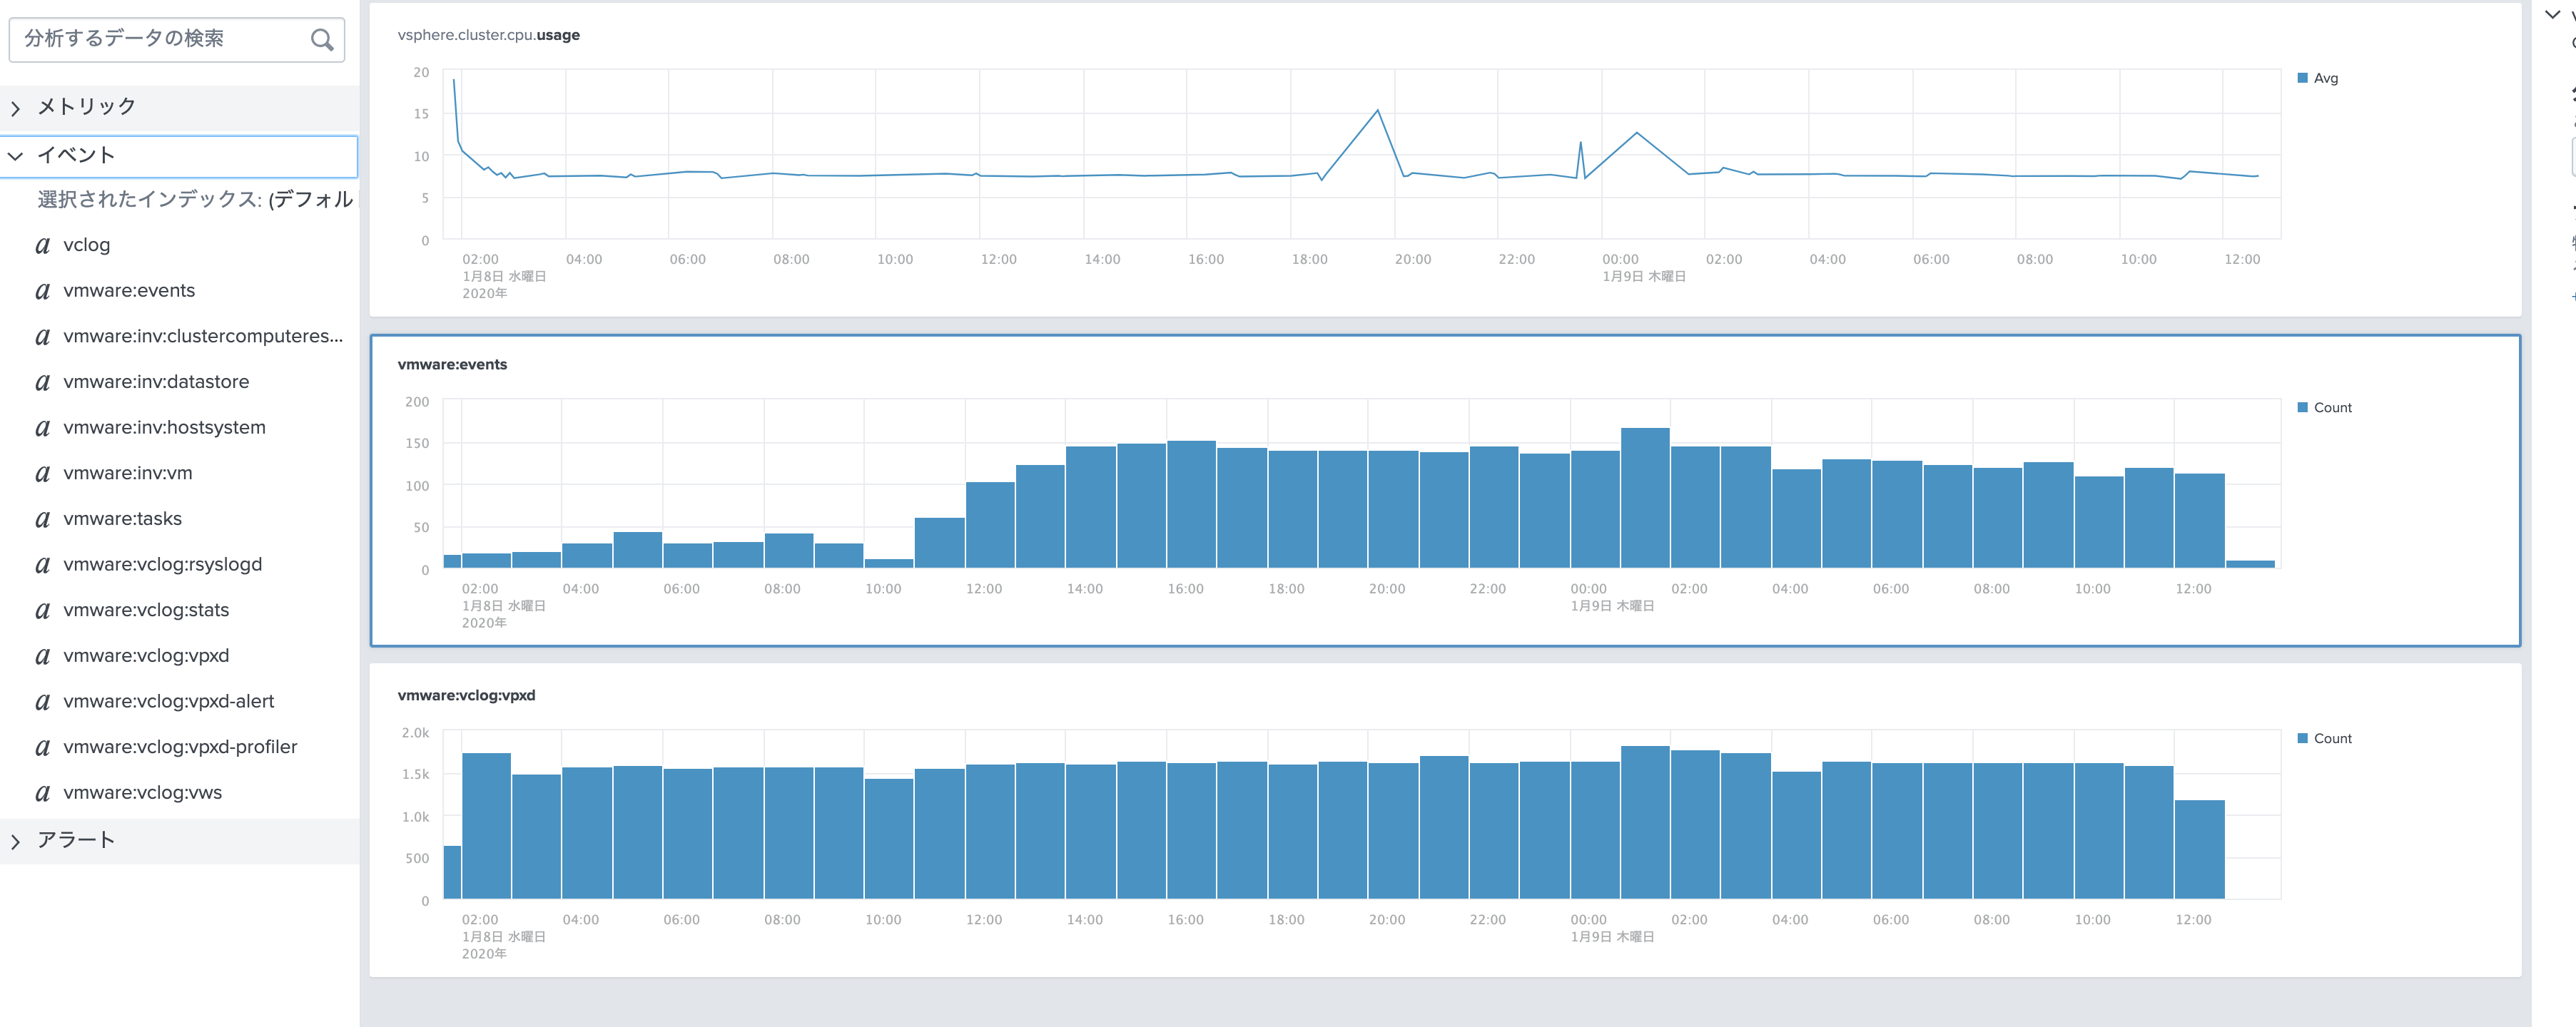Open vmware:vclog:stats source type
Screen dimensions: 2576x1027
pyautogui.click(x=146, y=610)
